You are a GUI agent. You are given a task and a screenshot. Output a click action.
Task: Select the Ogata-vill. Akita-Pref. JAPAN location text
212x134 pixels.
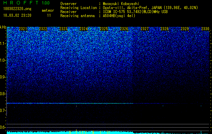[150, 8]
